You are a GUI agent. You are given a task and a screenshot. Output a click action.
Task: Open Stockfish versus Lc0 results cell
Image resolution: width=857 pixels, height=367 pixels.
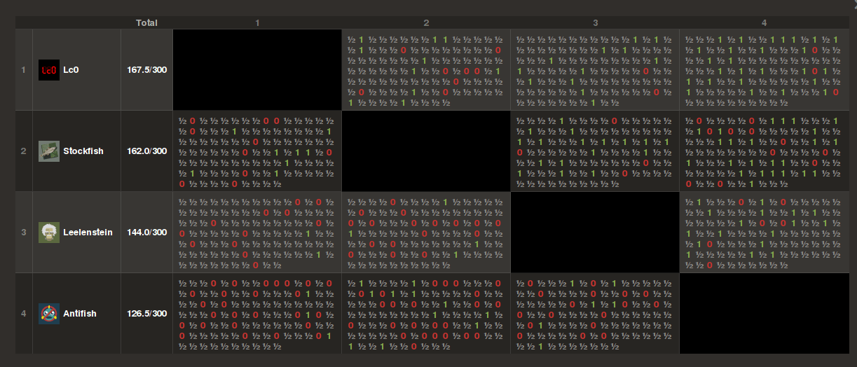pos(257,151)
